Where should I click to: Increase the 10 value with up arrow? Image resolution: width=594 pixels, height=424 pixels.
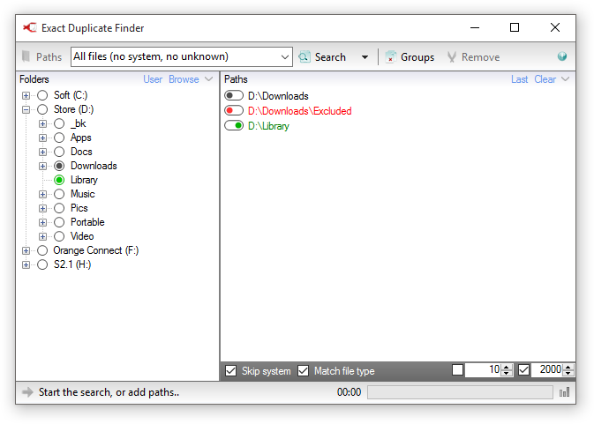pyautogui.click(x=507, y=367)
